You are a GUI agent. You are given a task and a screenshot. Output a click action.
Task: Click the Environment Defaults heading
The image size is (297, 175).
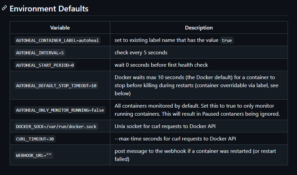pos(49,9)
